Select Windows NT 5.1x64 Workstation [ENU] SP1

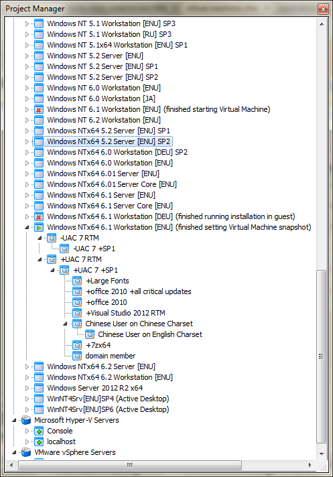click(117, 45)
